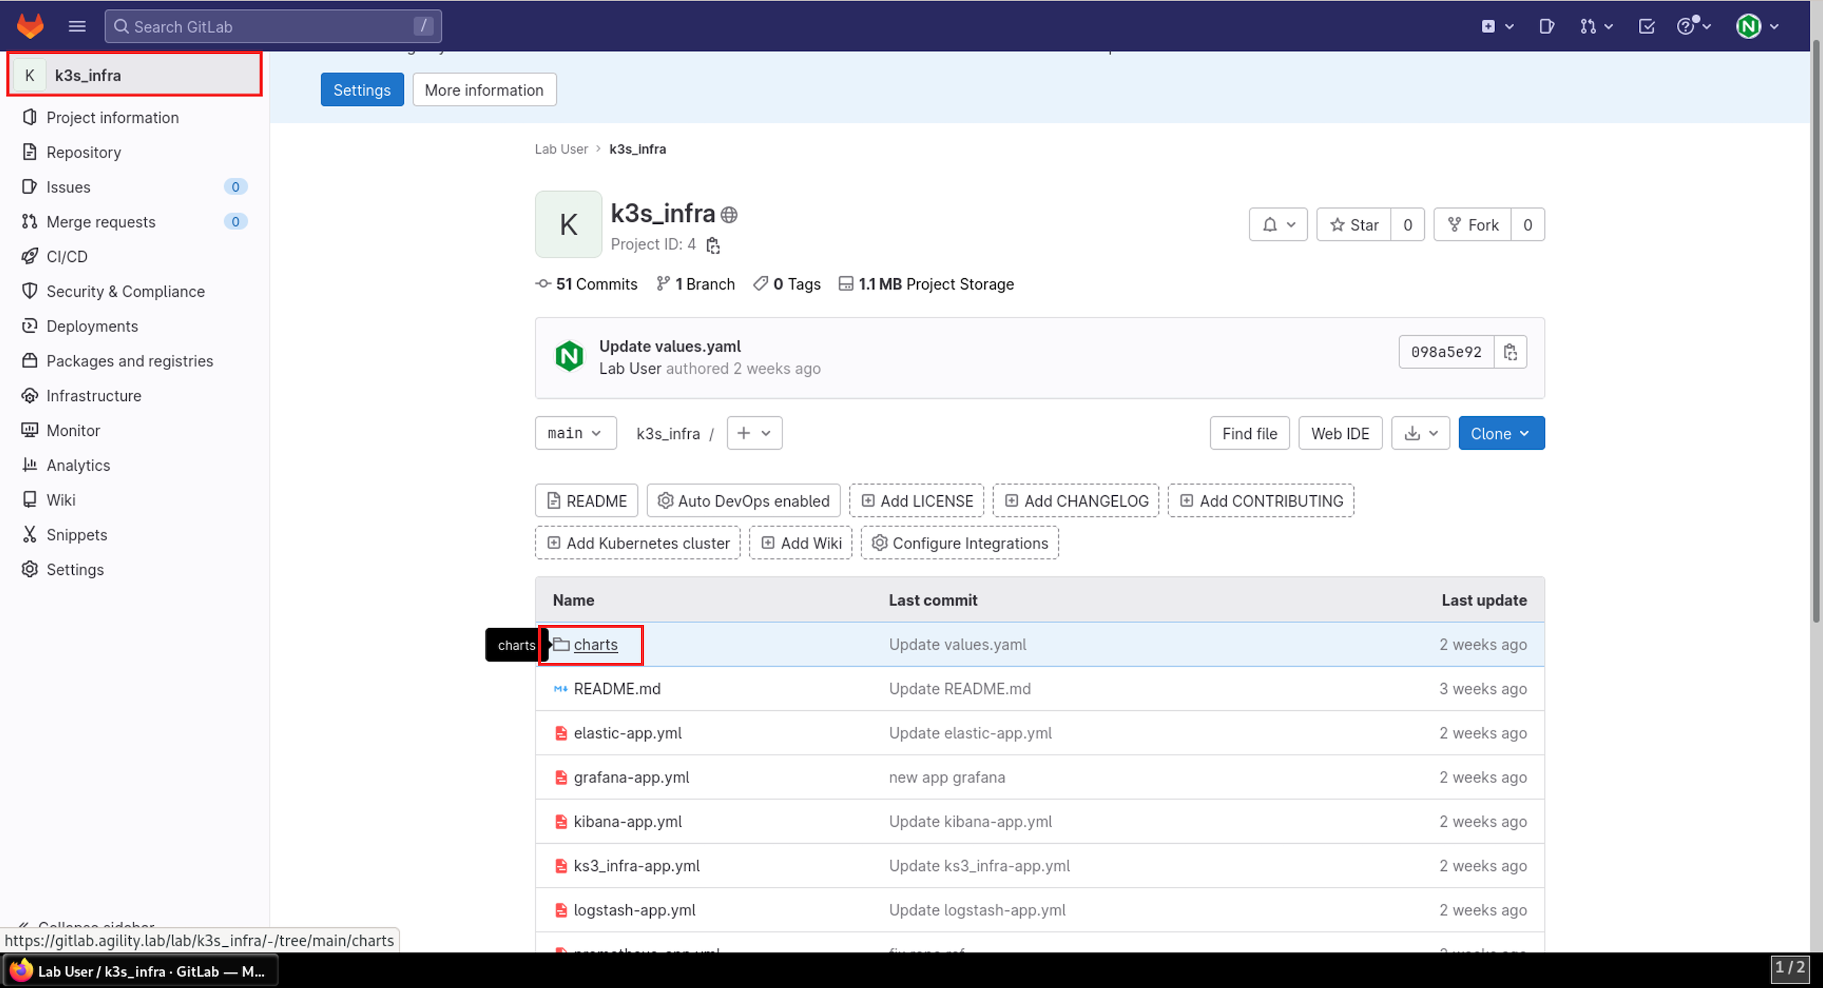Open the 1 Branch link

click(696, 283)
